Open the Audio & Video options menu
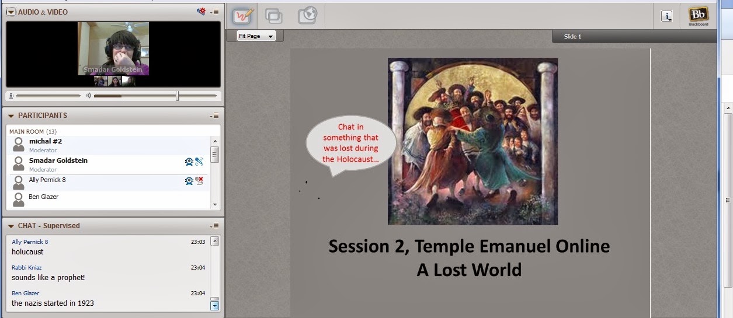 point(215,11)
